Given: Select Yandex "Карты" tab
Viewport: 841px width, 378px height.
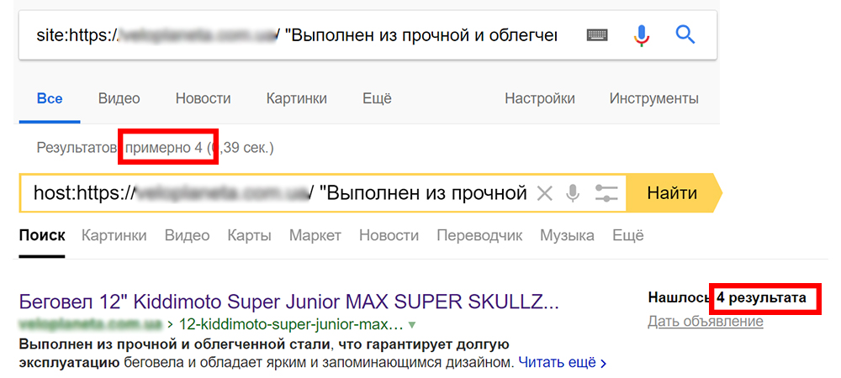Looking at the screenshot, I should [250, 235].
